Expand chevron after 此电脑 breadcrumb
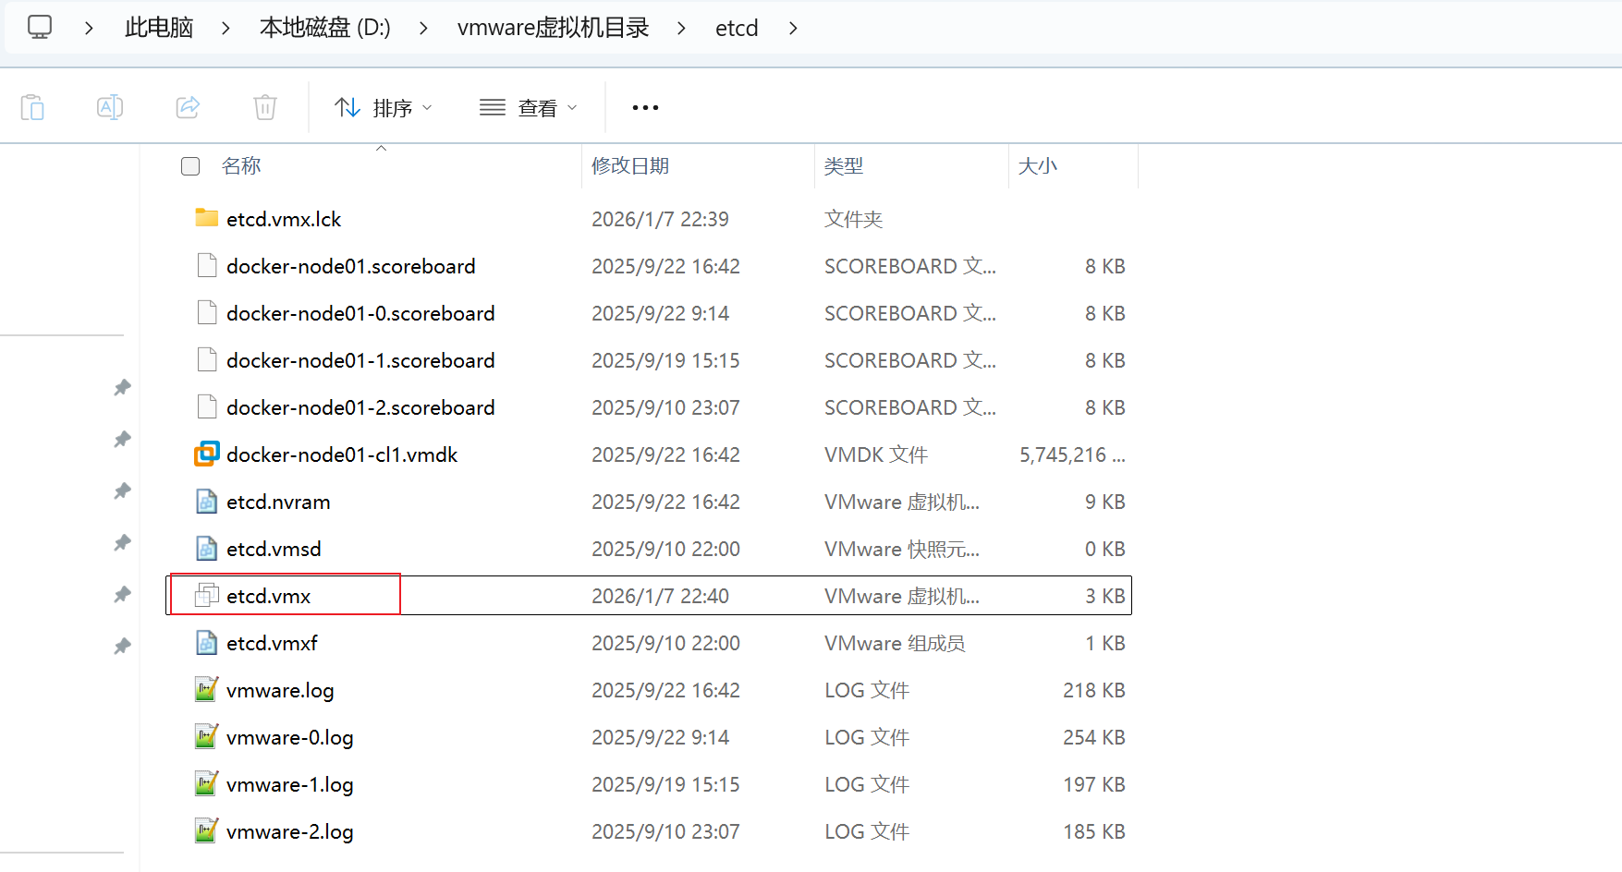 click(x=226, y=29)
